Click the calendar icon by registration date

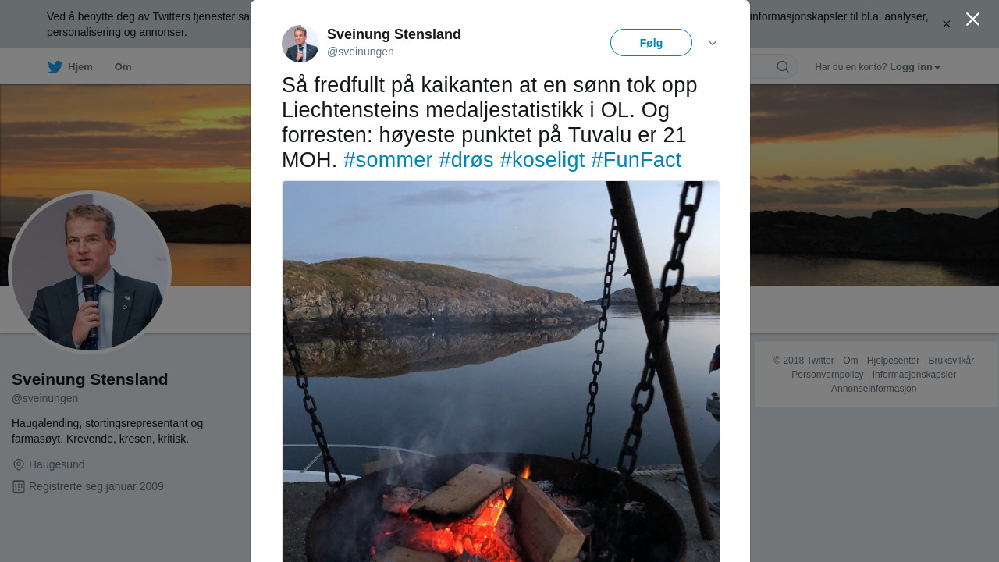[19, 486]
